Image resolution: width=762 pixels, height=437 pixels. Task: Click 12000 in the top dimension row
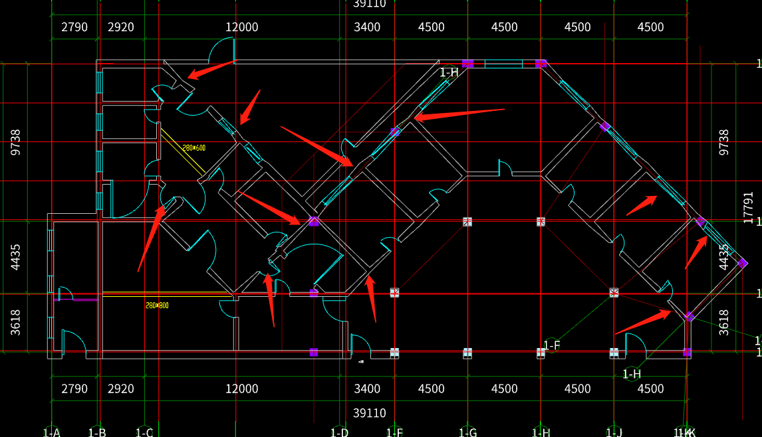point(241,27)
